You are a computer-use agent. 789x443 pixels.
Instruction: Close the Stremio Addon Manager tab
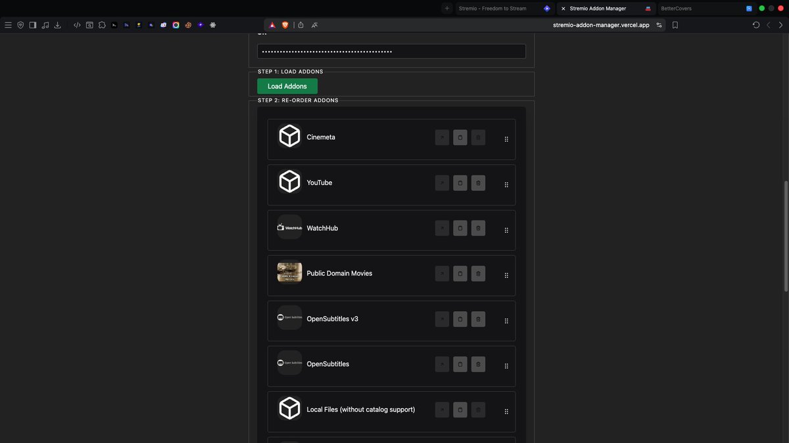tap(563, 9)
